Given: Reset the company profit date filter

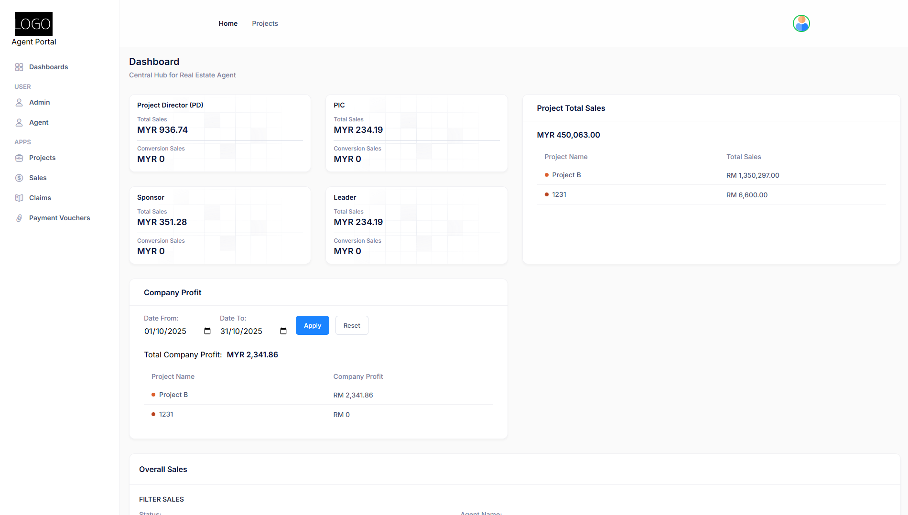Looking at the screenshot, I should pyautogui.click(x=352, y=325).
